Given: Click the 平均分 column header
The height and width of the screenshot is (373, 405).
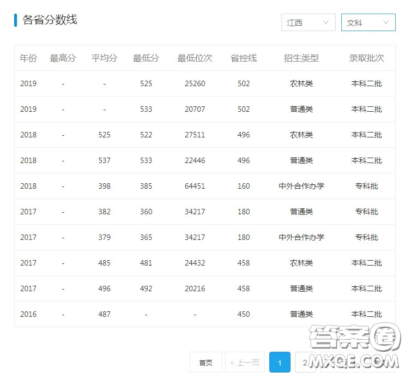Looking at the screenshot, I should (104, 58).
